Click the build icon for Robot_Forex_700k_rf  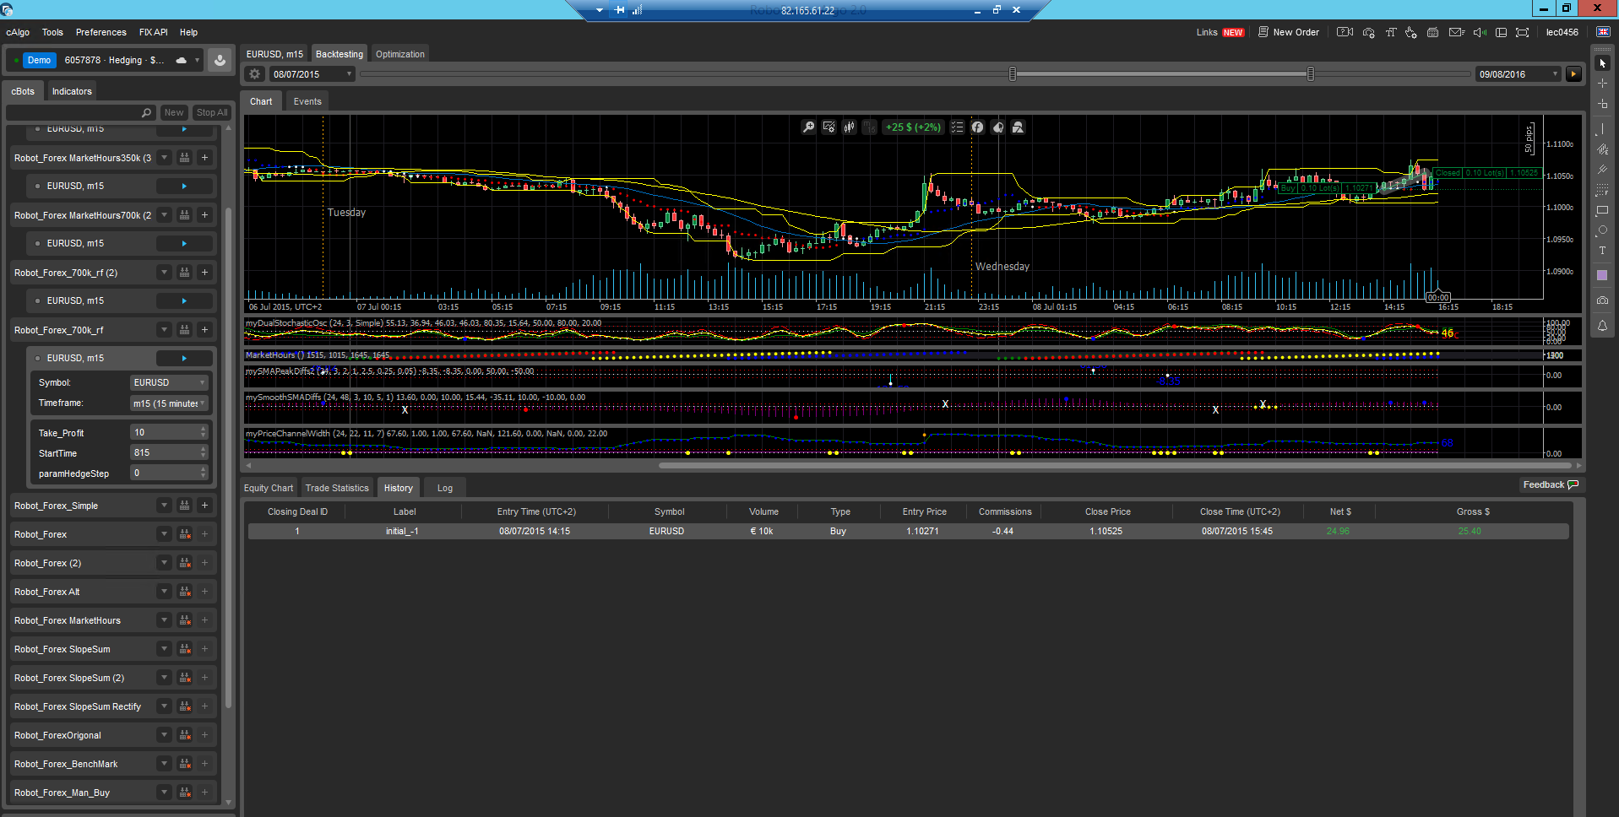click(184, 330)
